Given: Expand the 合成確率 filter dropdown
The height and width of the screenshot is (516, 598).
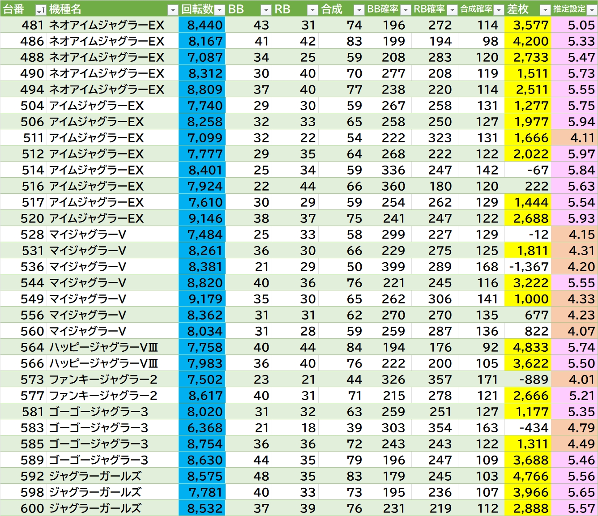Looking at the screenshot, I should [499, 10].
